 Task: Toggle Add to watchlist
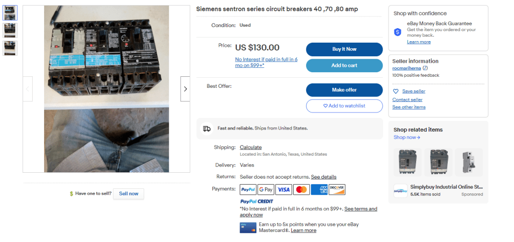(x=344, y=106)
